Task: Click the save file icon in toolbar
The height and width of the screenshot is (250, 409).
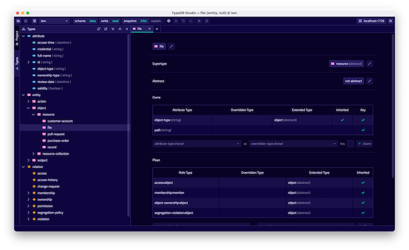Action: (26, 21)
